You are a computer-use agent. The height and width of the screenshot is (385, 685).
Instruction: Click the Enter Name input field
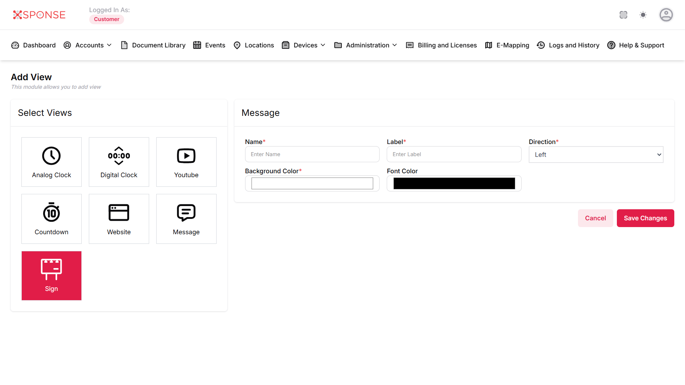pyautogui.click(x=312, y=154)
